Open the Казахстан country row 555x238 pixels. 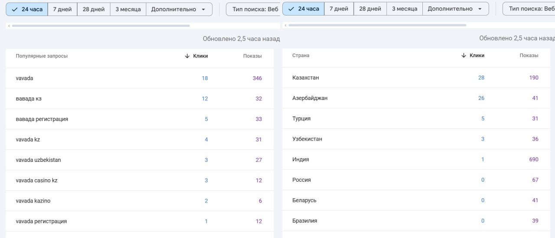[x=306, y=77]
